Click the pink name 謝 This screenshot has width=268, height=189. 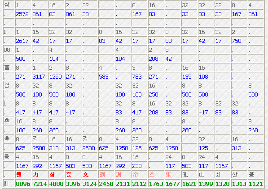[119, 175]
